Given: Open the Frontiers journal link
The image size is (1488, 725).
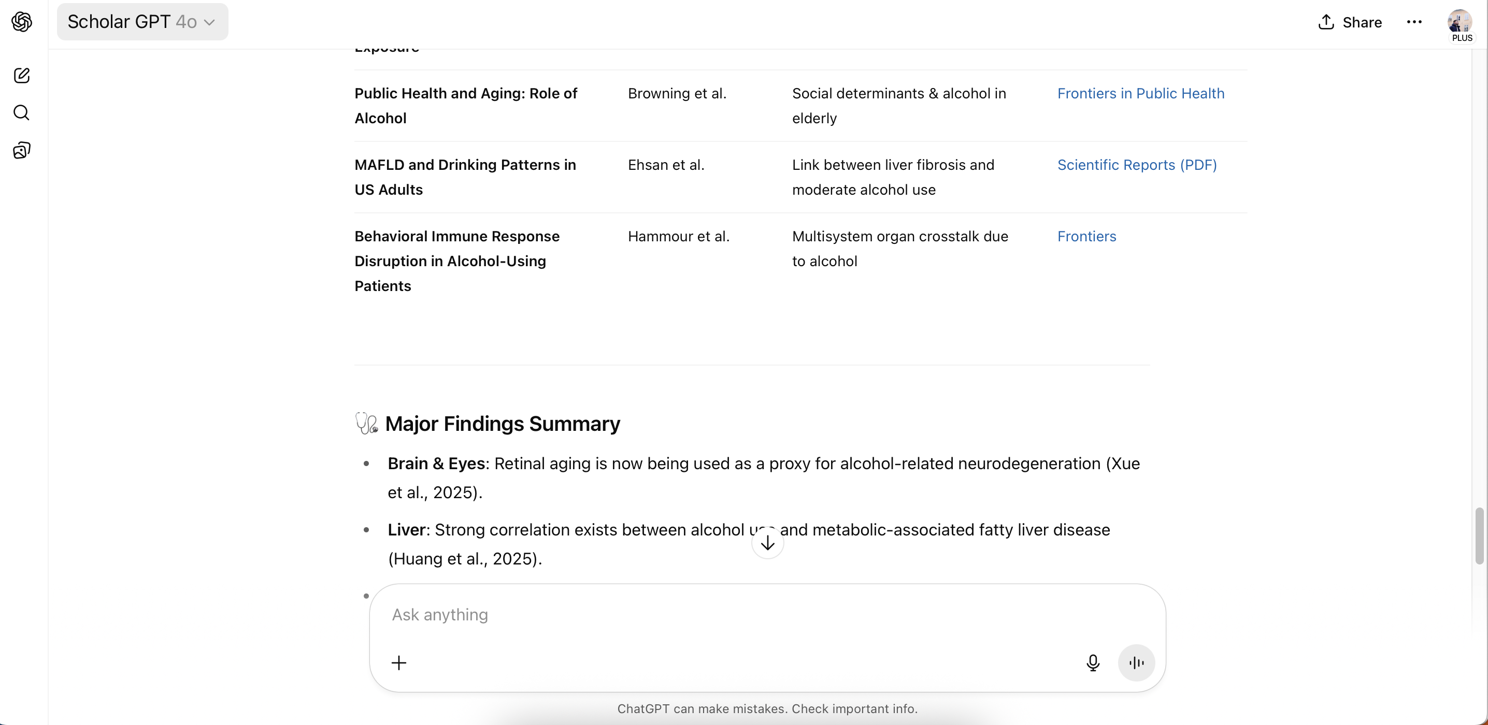Looking at the screenshot, I should click(x=1086, y=236).
